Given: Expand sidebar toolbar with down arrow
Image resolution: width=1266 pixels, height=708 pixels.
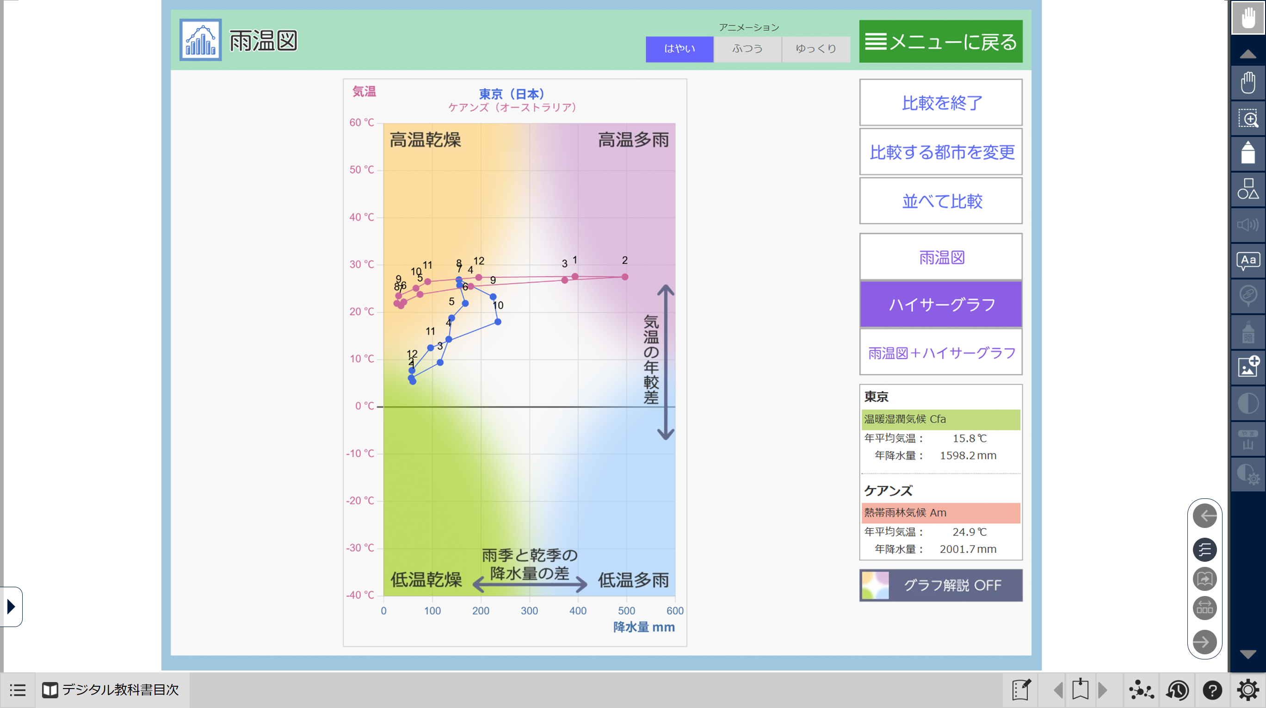Looking at the screenshot, I should (x=1247, y=654).
